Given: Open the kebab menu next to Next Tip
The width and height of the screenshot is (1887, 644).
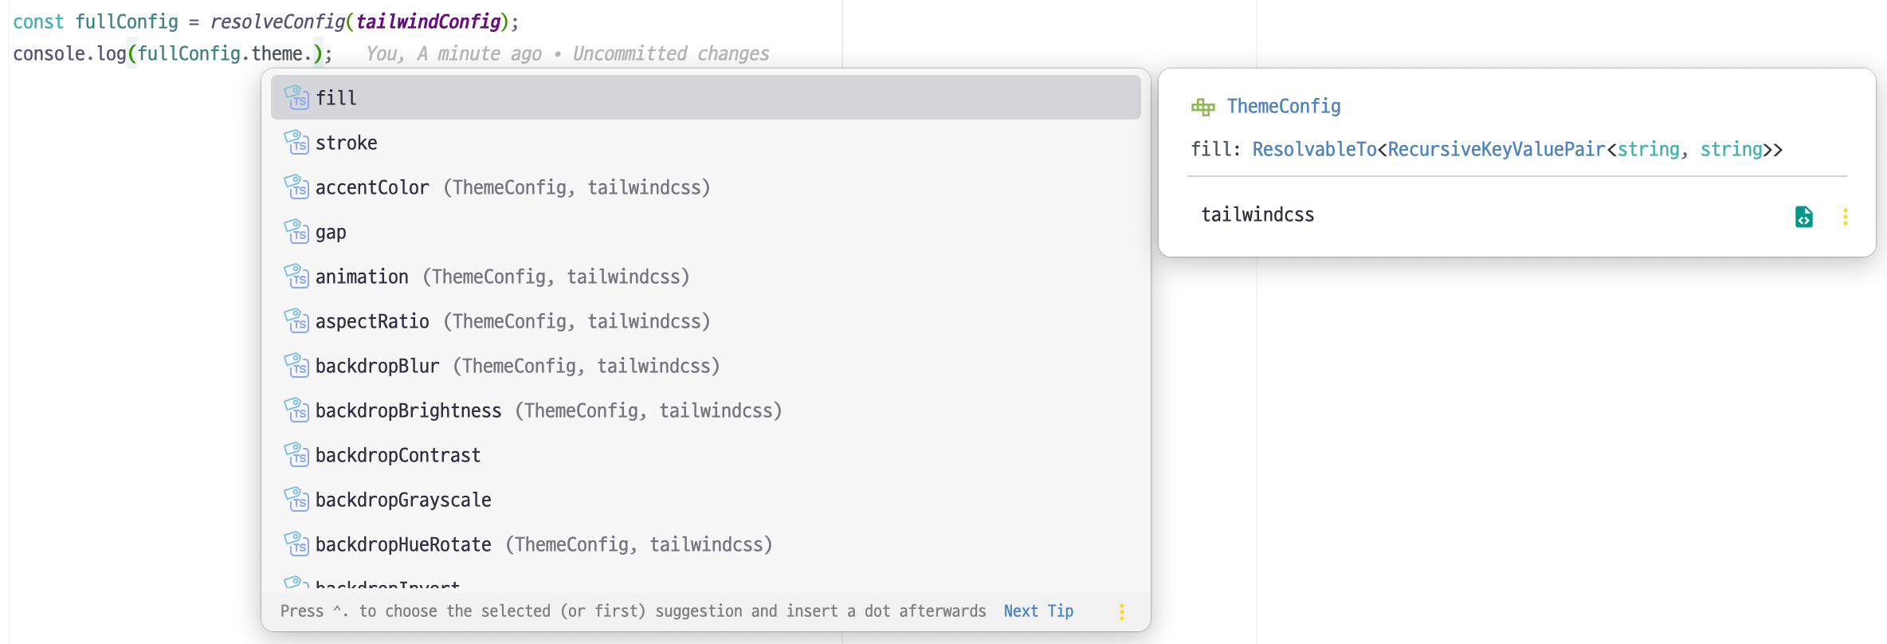Looking at the screenshot, I should [1122, 611].
